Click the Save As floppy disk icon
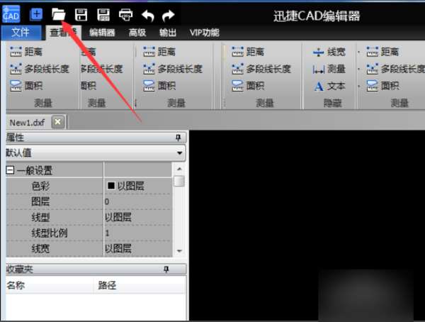Viewport: 425px width, 322px height. [x=103, y=15]
